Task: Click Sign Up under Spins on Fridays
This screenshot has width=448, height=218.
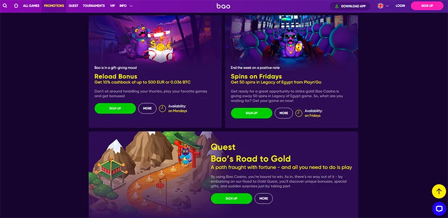Action: point(251,113)
